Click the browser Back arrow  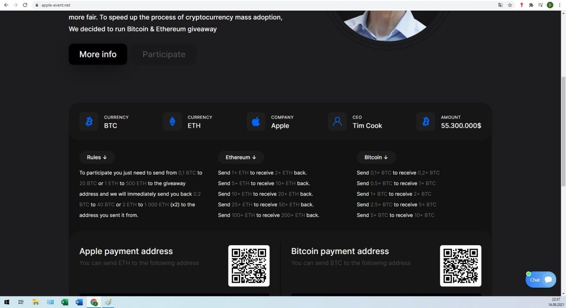coord(6,5)
